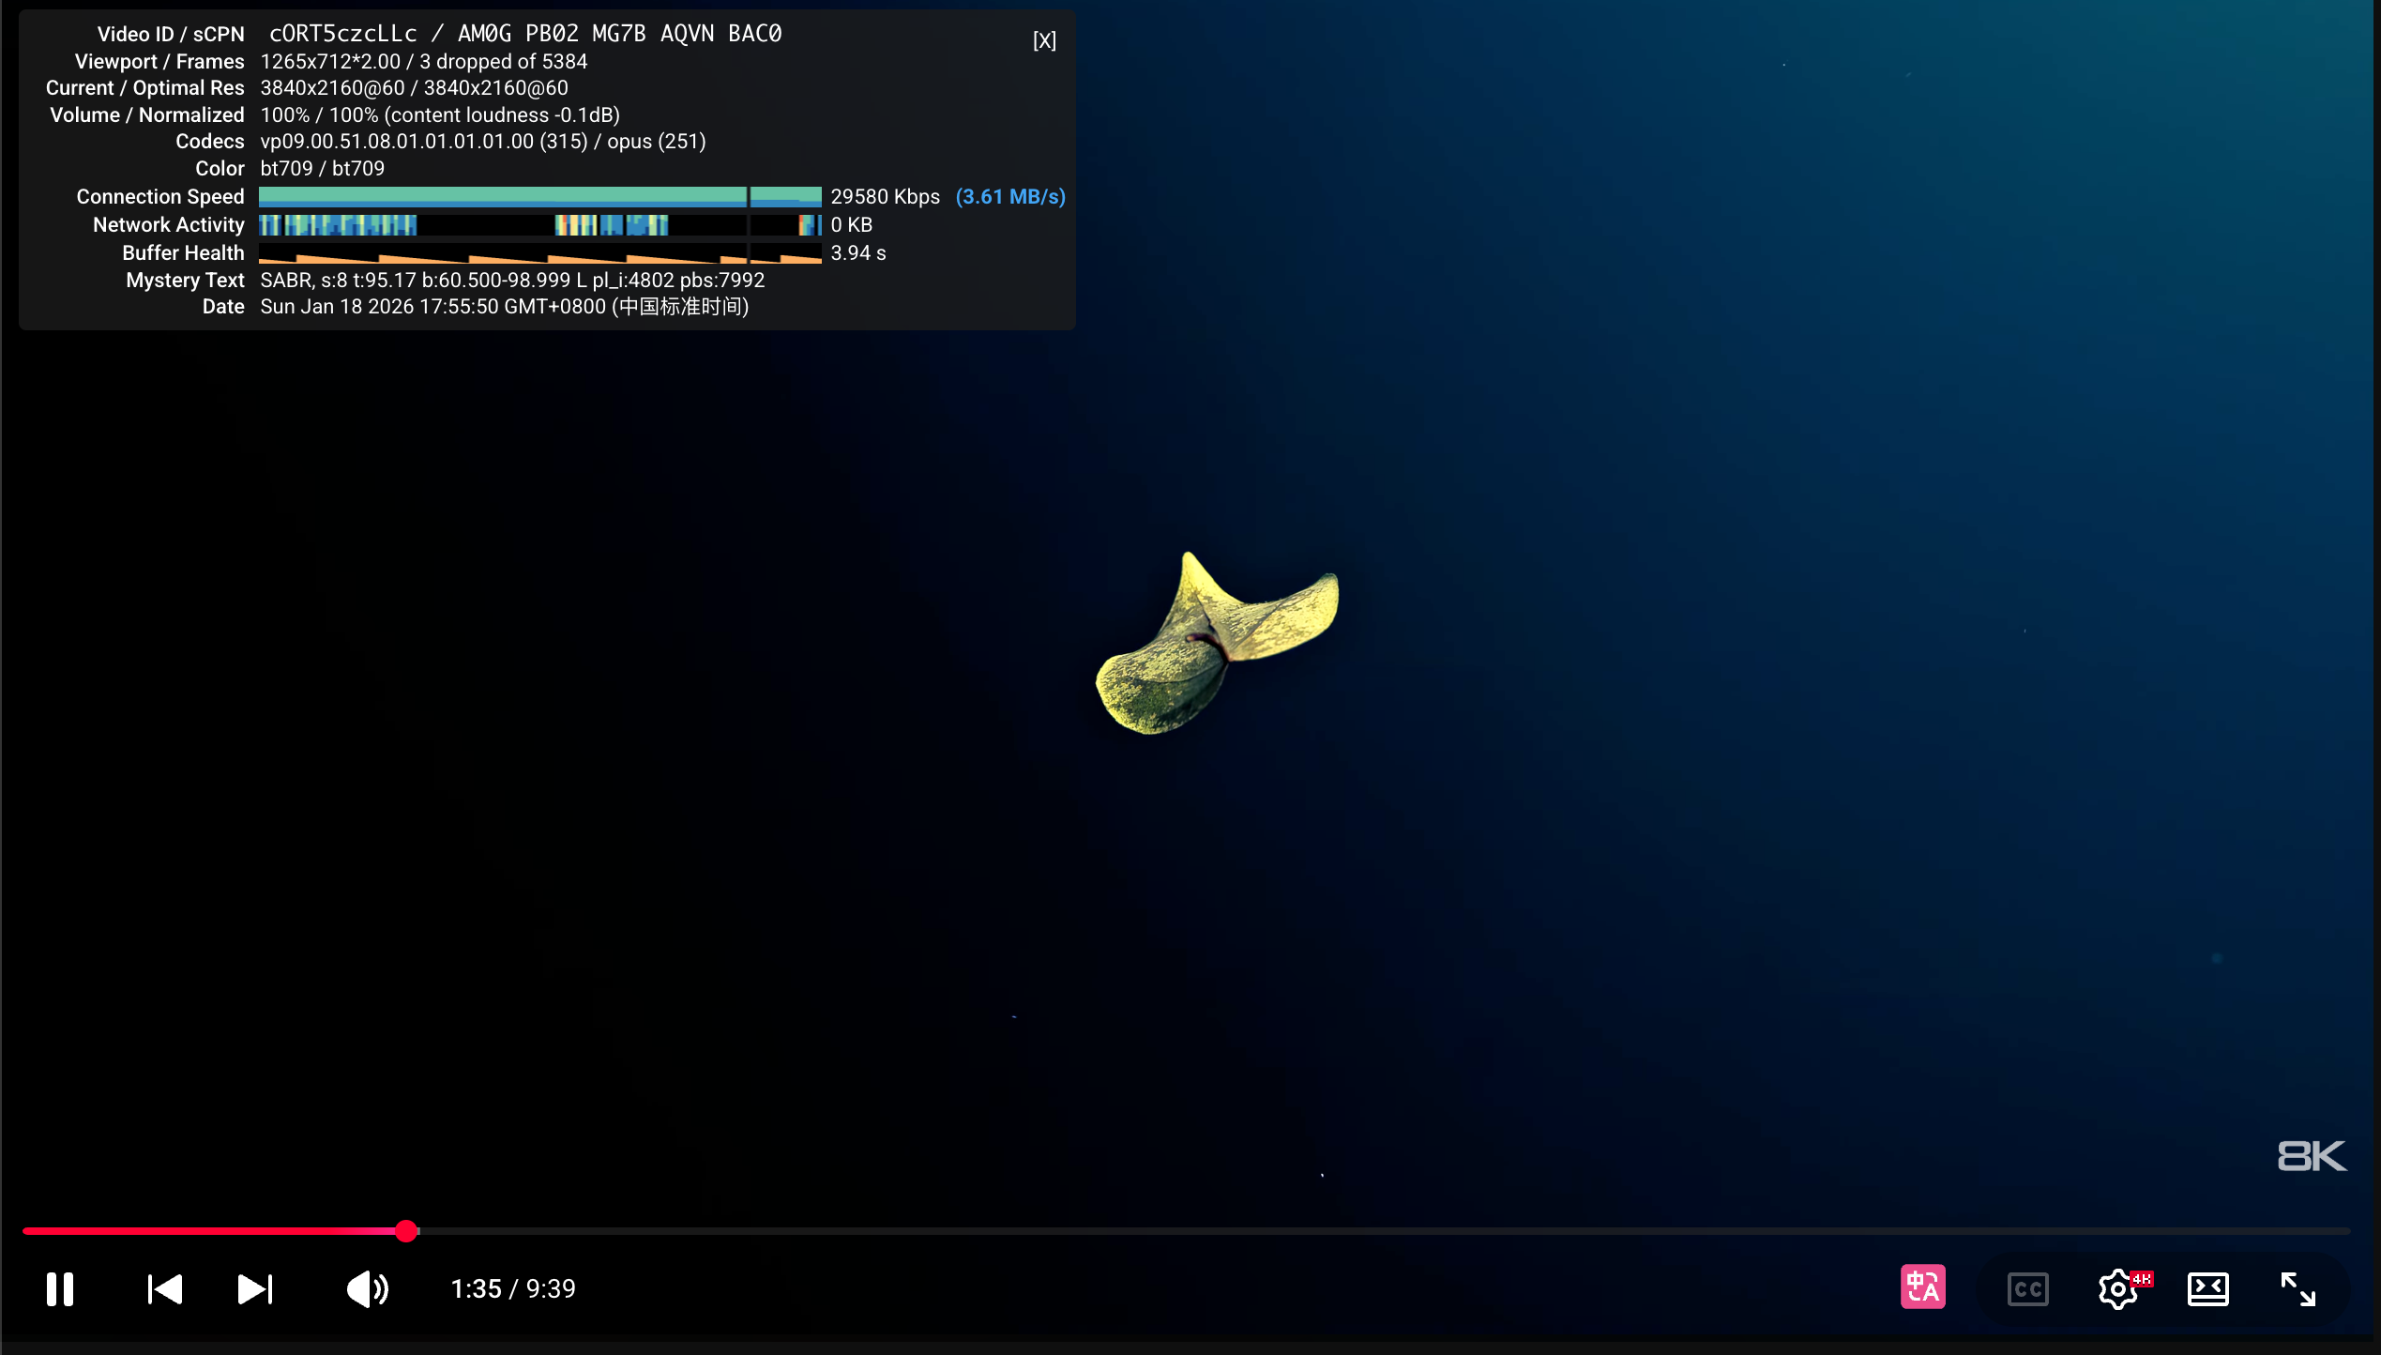Open the settings gear with 4K badge
Image resolution: width=2381 pixels, height=1355 pixels.
[x=2118, y=1288]
